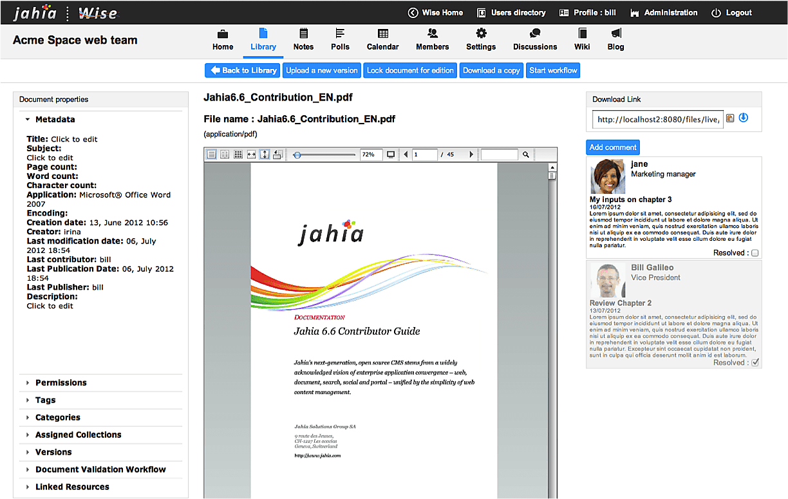Check Resolved box on jane's comment
Viewport: 788px width, 499px height.
tap(755, 253)
